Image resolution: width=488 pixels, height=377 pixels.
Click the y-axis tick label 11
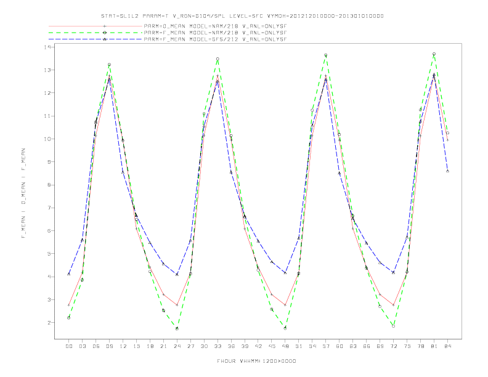[47, 116]
